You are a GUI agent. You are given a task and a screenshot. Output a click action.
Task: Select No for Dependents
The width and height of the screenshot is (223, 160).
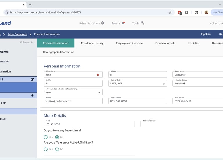(57, 137)
